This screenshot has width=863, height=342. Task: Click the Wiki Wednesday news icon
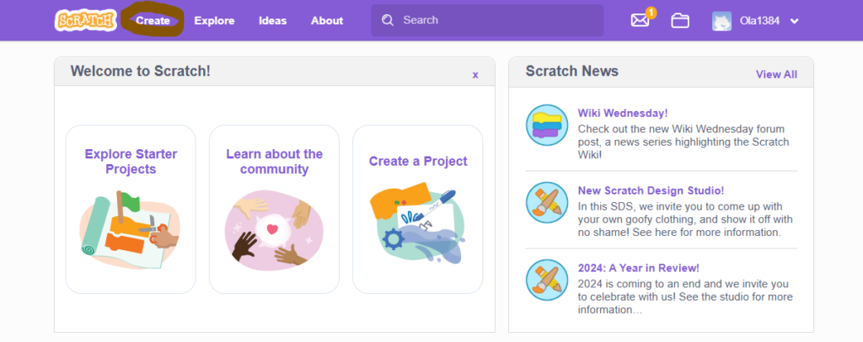546,125
